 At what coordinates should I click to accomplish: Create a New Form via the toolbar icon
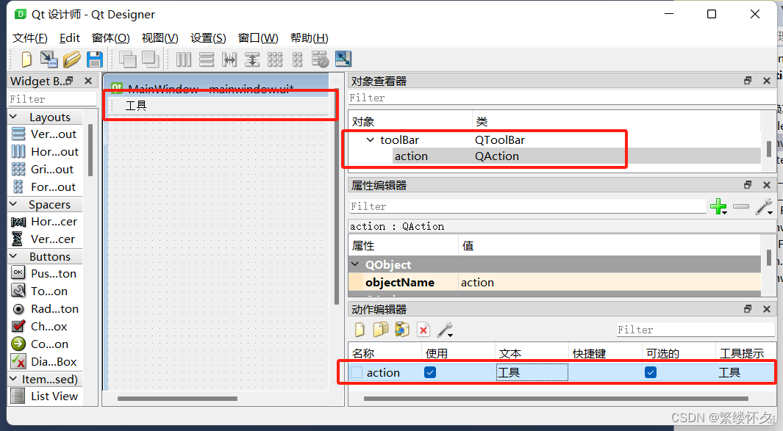coord(26,59)
